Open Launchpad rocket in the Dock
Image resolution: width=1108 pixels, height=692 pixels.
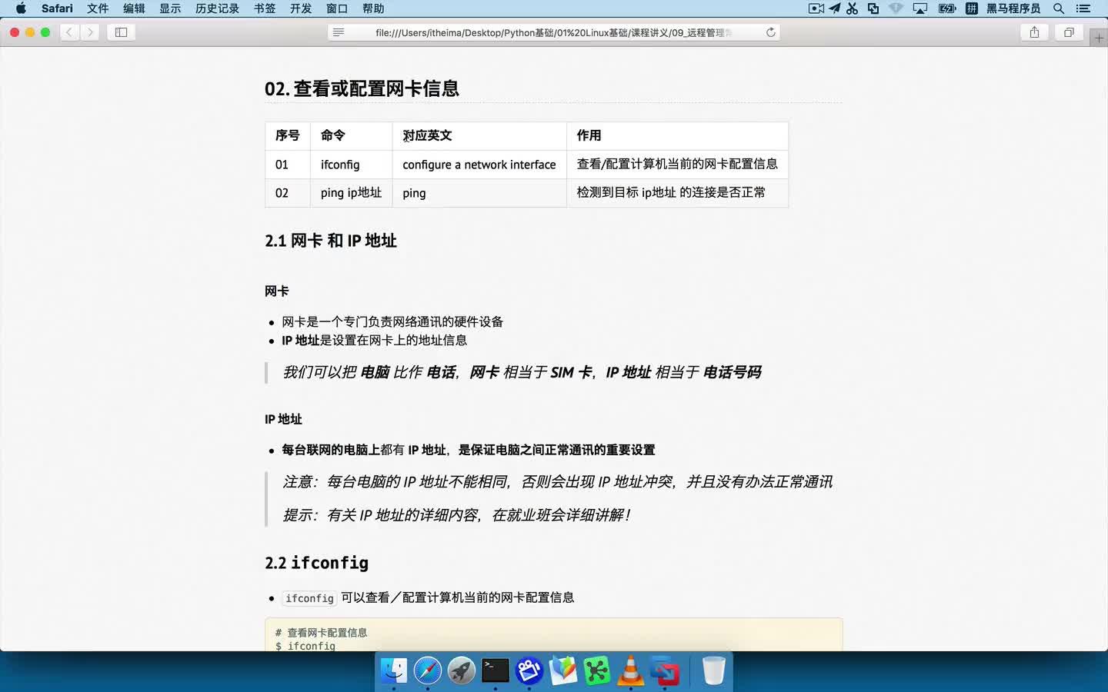(x=462, y=670)
